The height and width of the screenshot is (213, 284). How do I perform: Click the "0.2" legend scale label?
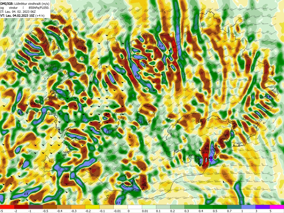click(173, 211)
